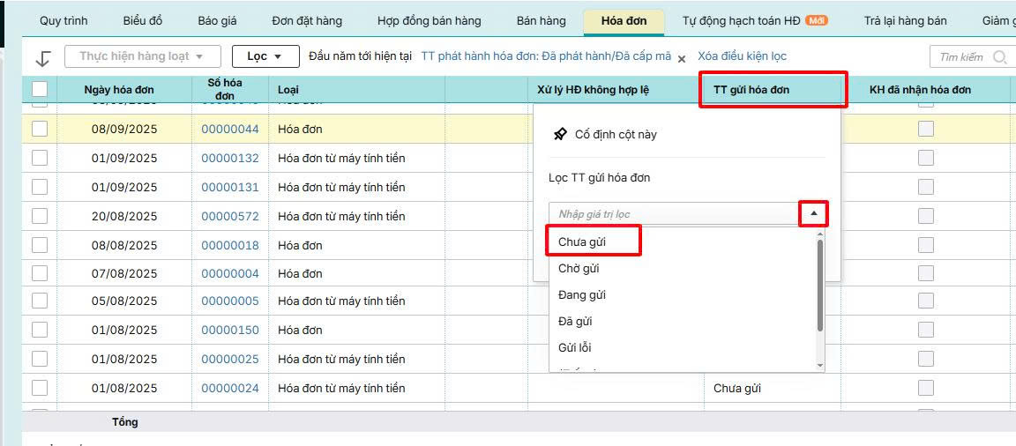Collapse the filter value dropdown arrow

click(813, 214)
